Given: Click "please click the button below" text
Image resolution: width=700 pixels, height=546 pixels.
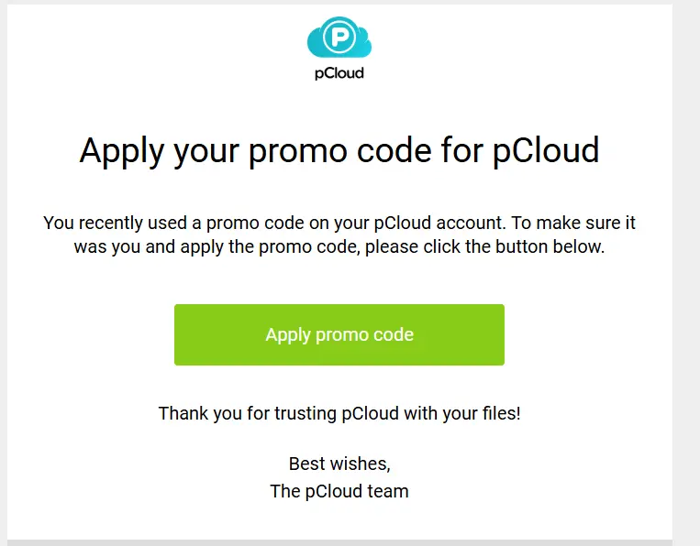Looking at the screenshot, I should click(484, 247).
